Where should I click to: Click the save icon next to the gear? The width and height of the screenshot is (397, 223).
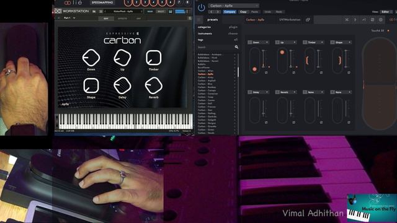[372, 20]
